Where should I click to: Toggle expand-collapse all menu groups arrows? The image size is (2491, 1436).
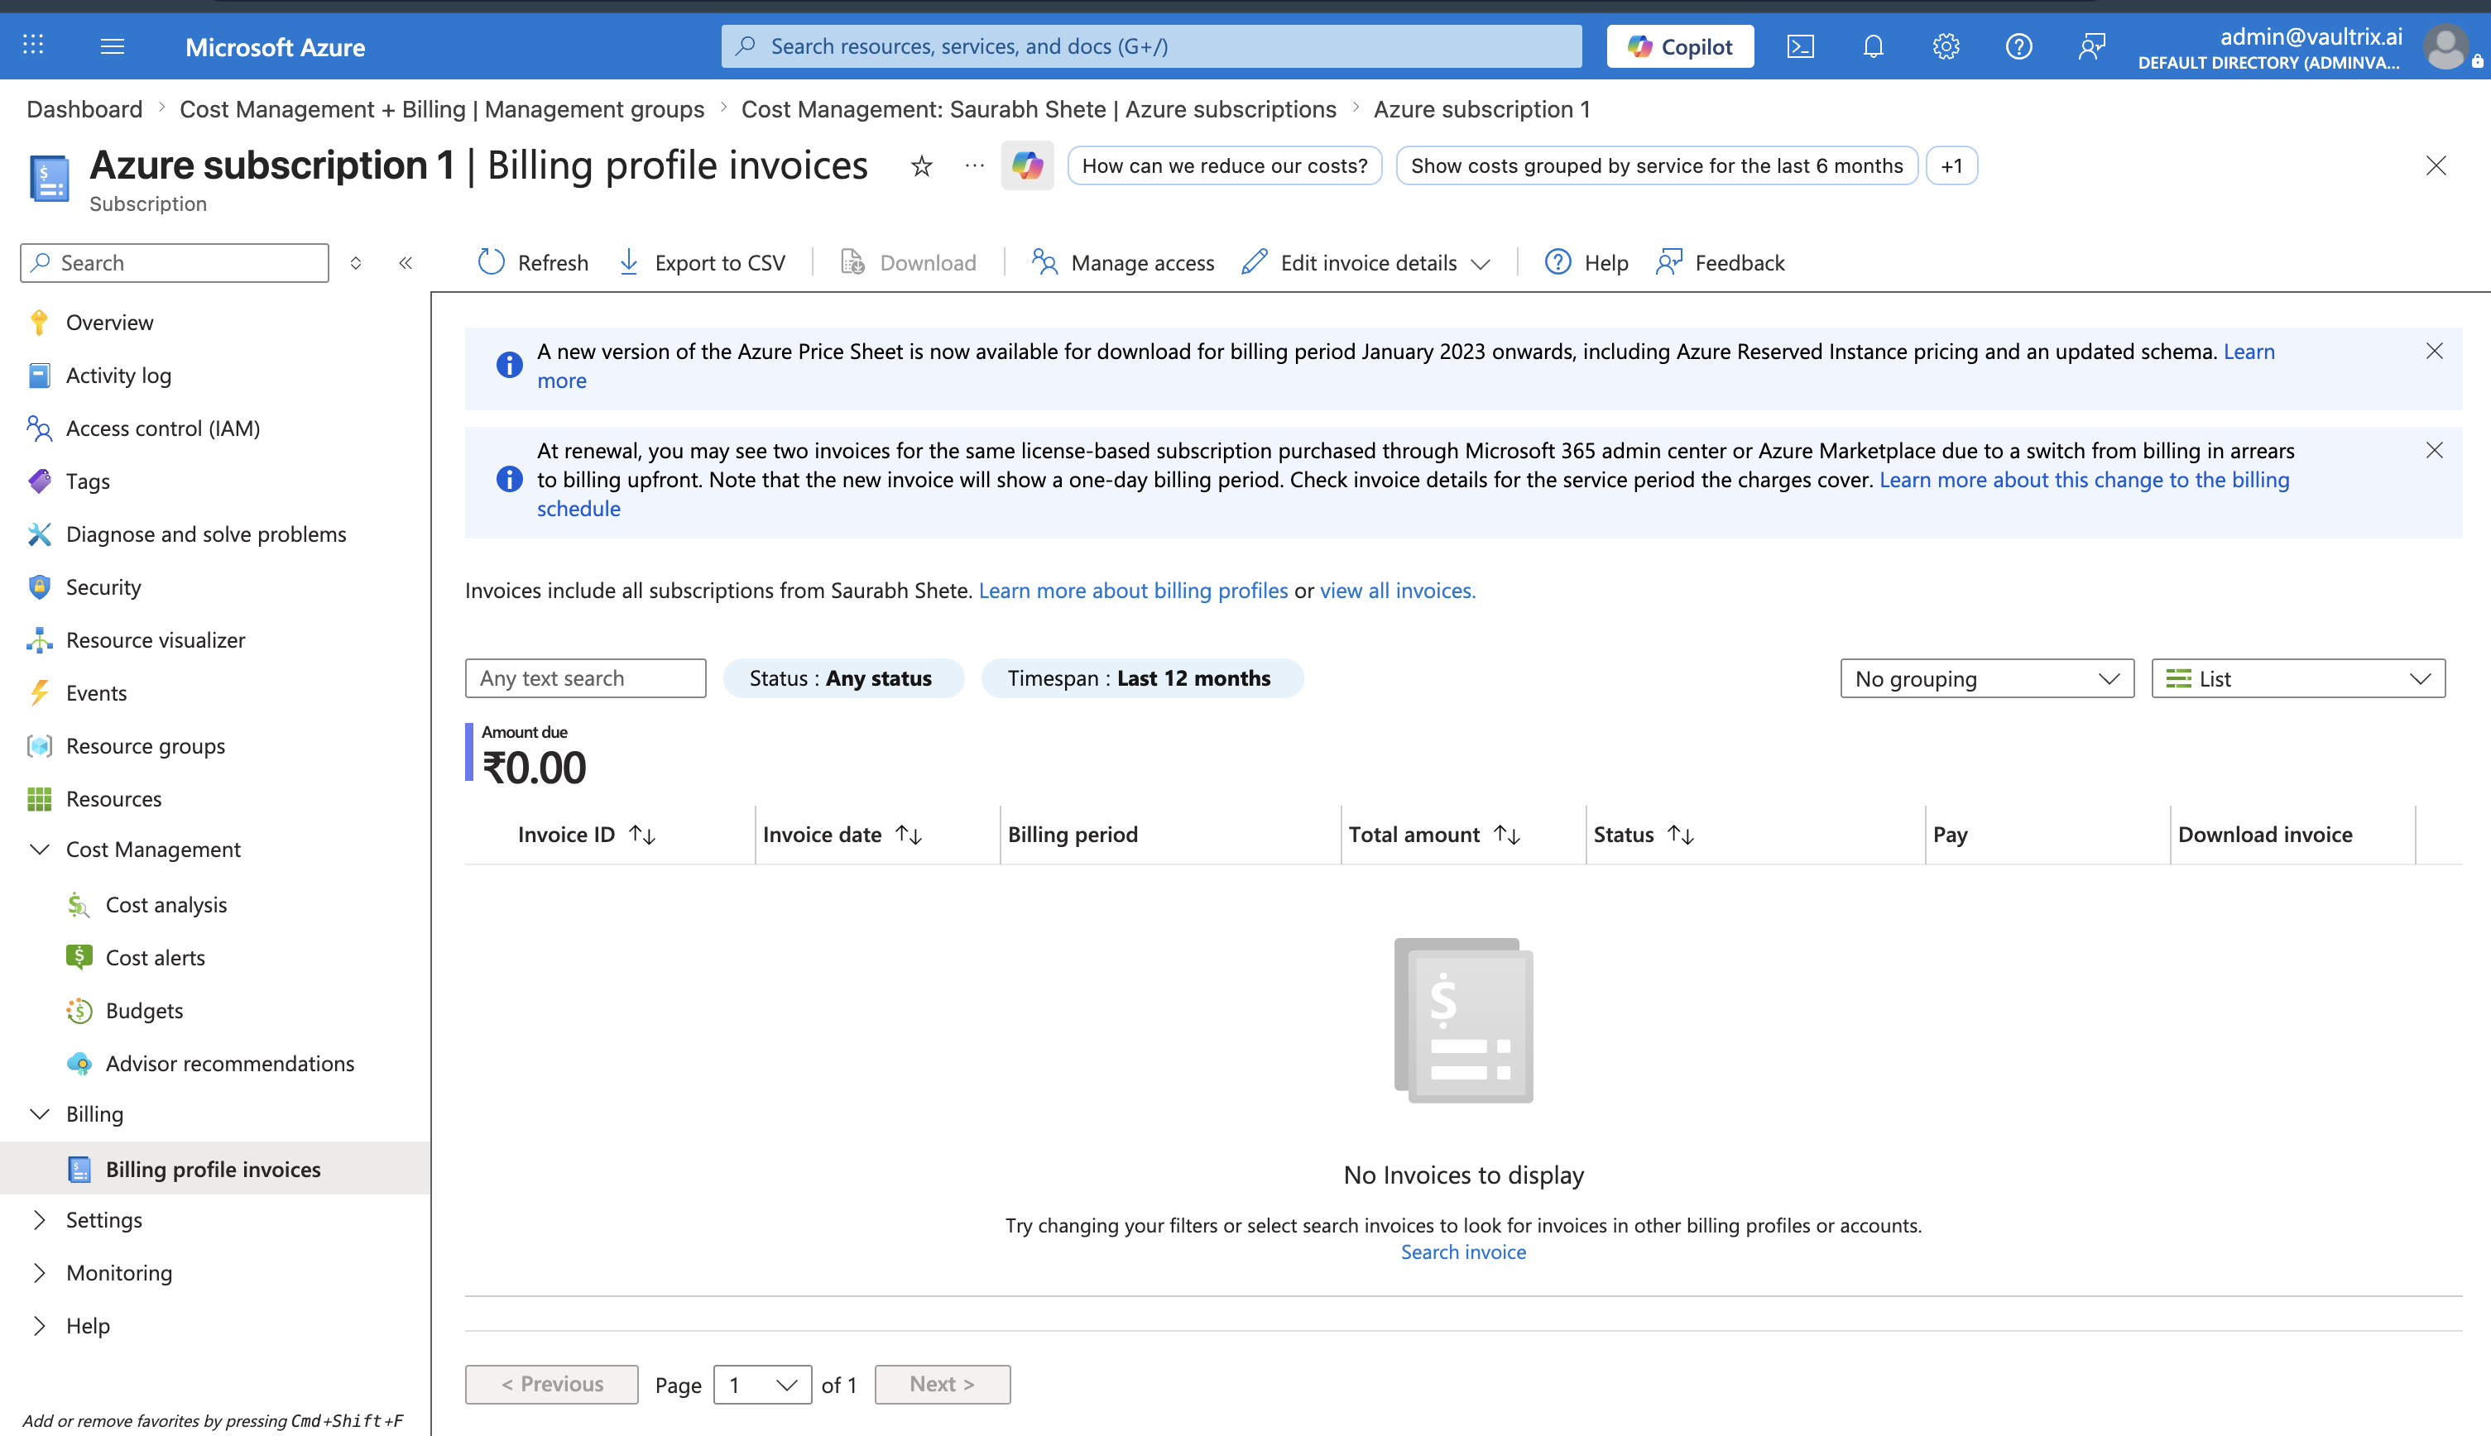(x=356, y=262)
